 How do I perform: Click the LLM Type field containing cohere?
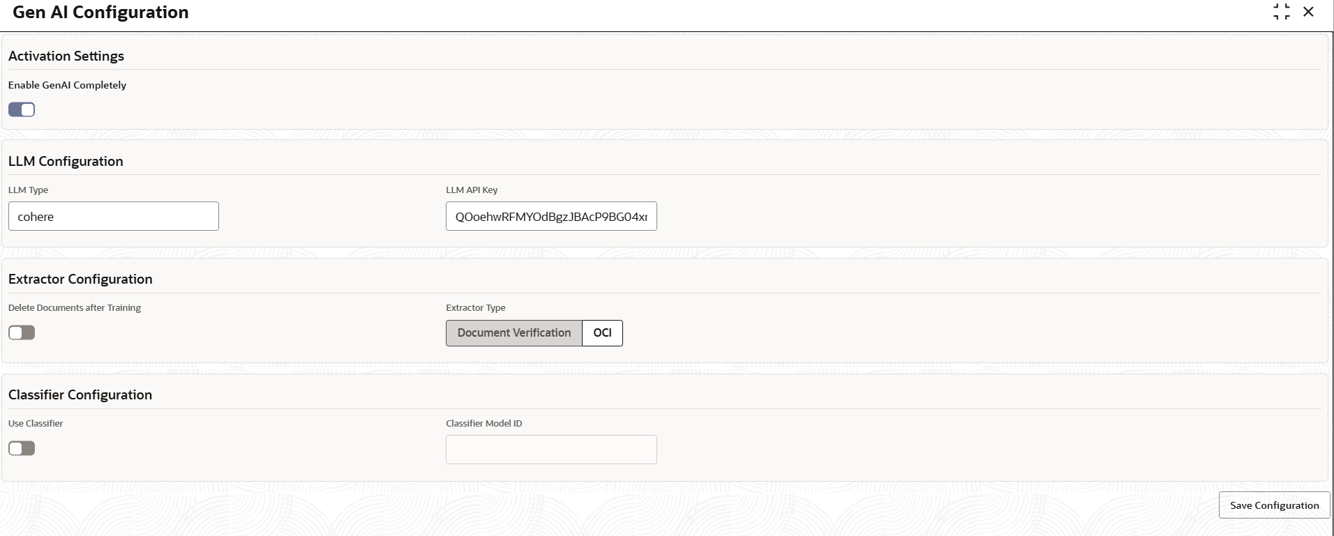[114, 216]
